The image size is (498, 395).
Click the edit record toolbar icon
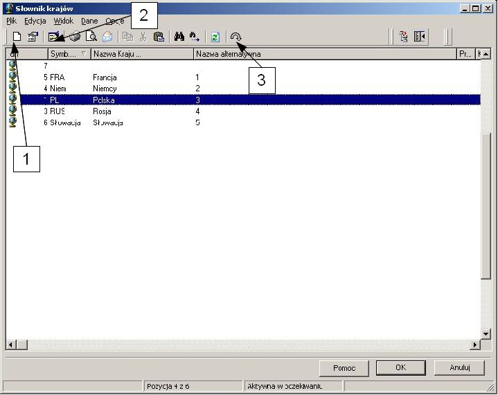click(54, 37)
